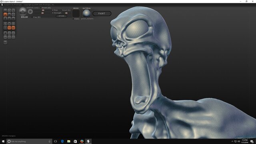The height and width of the screenshot is (144, 256).
Task: Toggle the Clay checkbox
Action: tap(32, 17)
